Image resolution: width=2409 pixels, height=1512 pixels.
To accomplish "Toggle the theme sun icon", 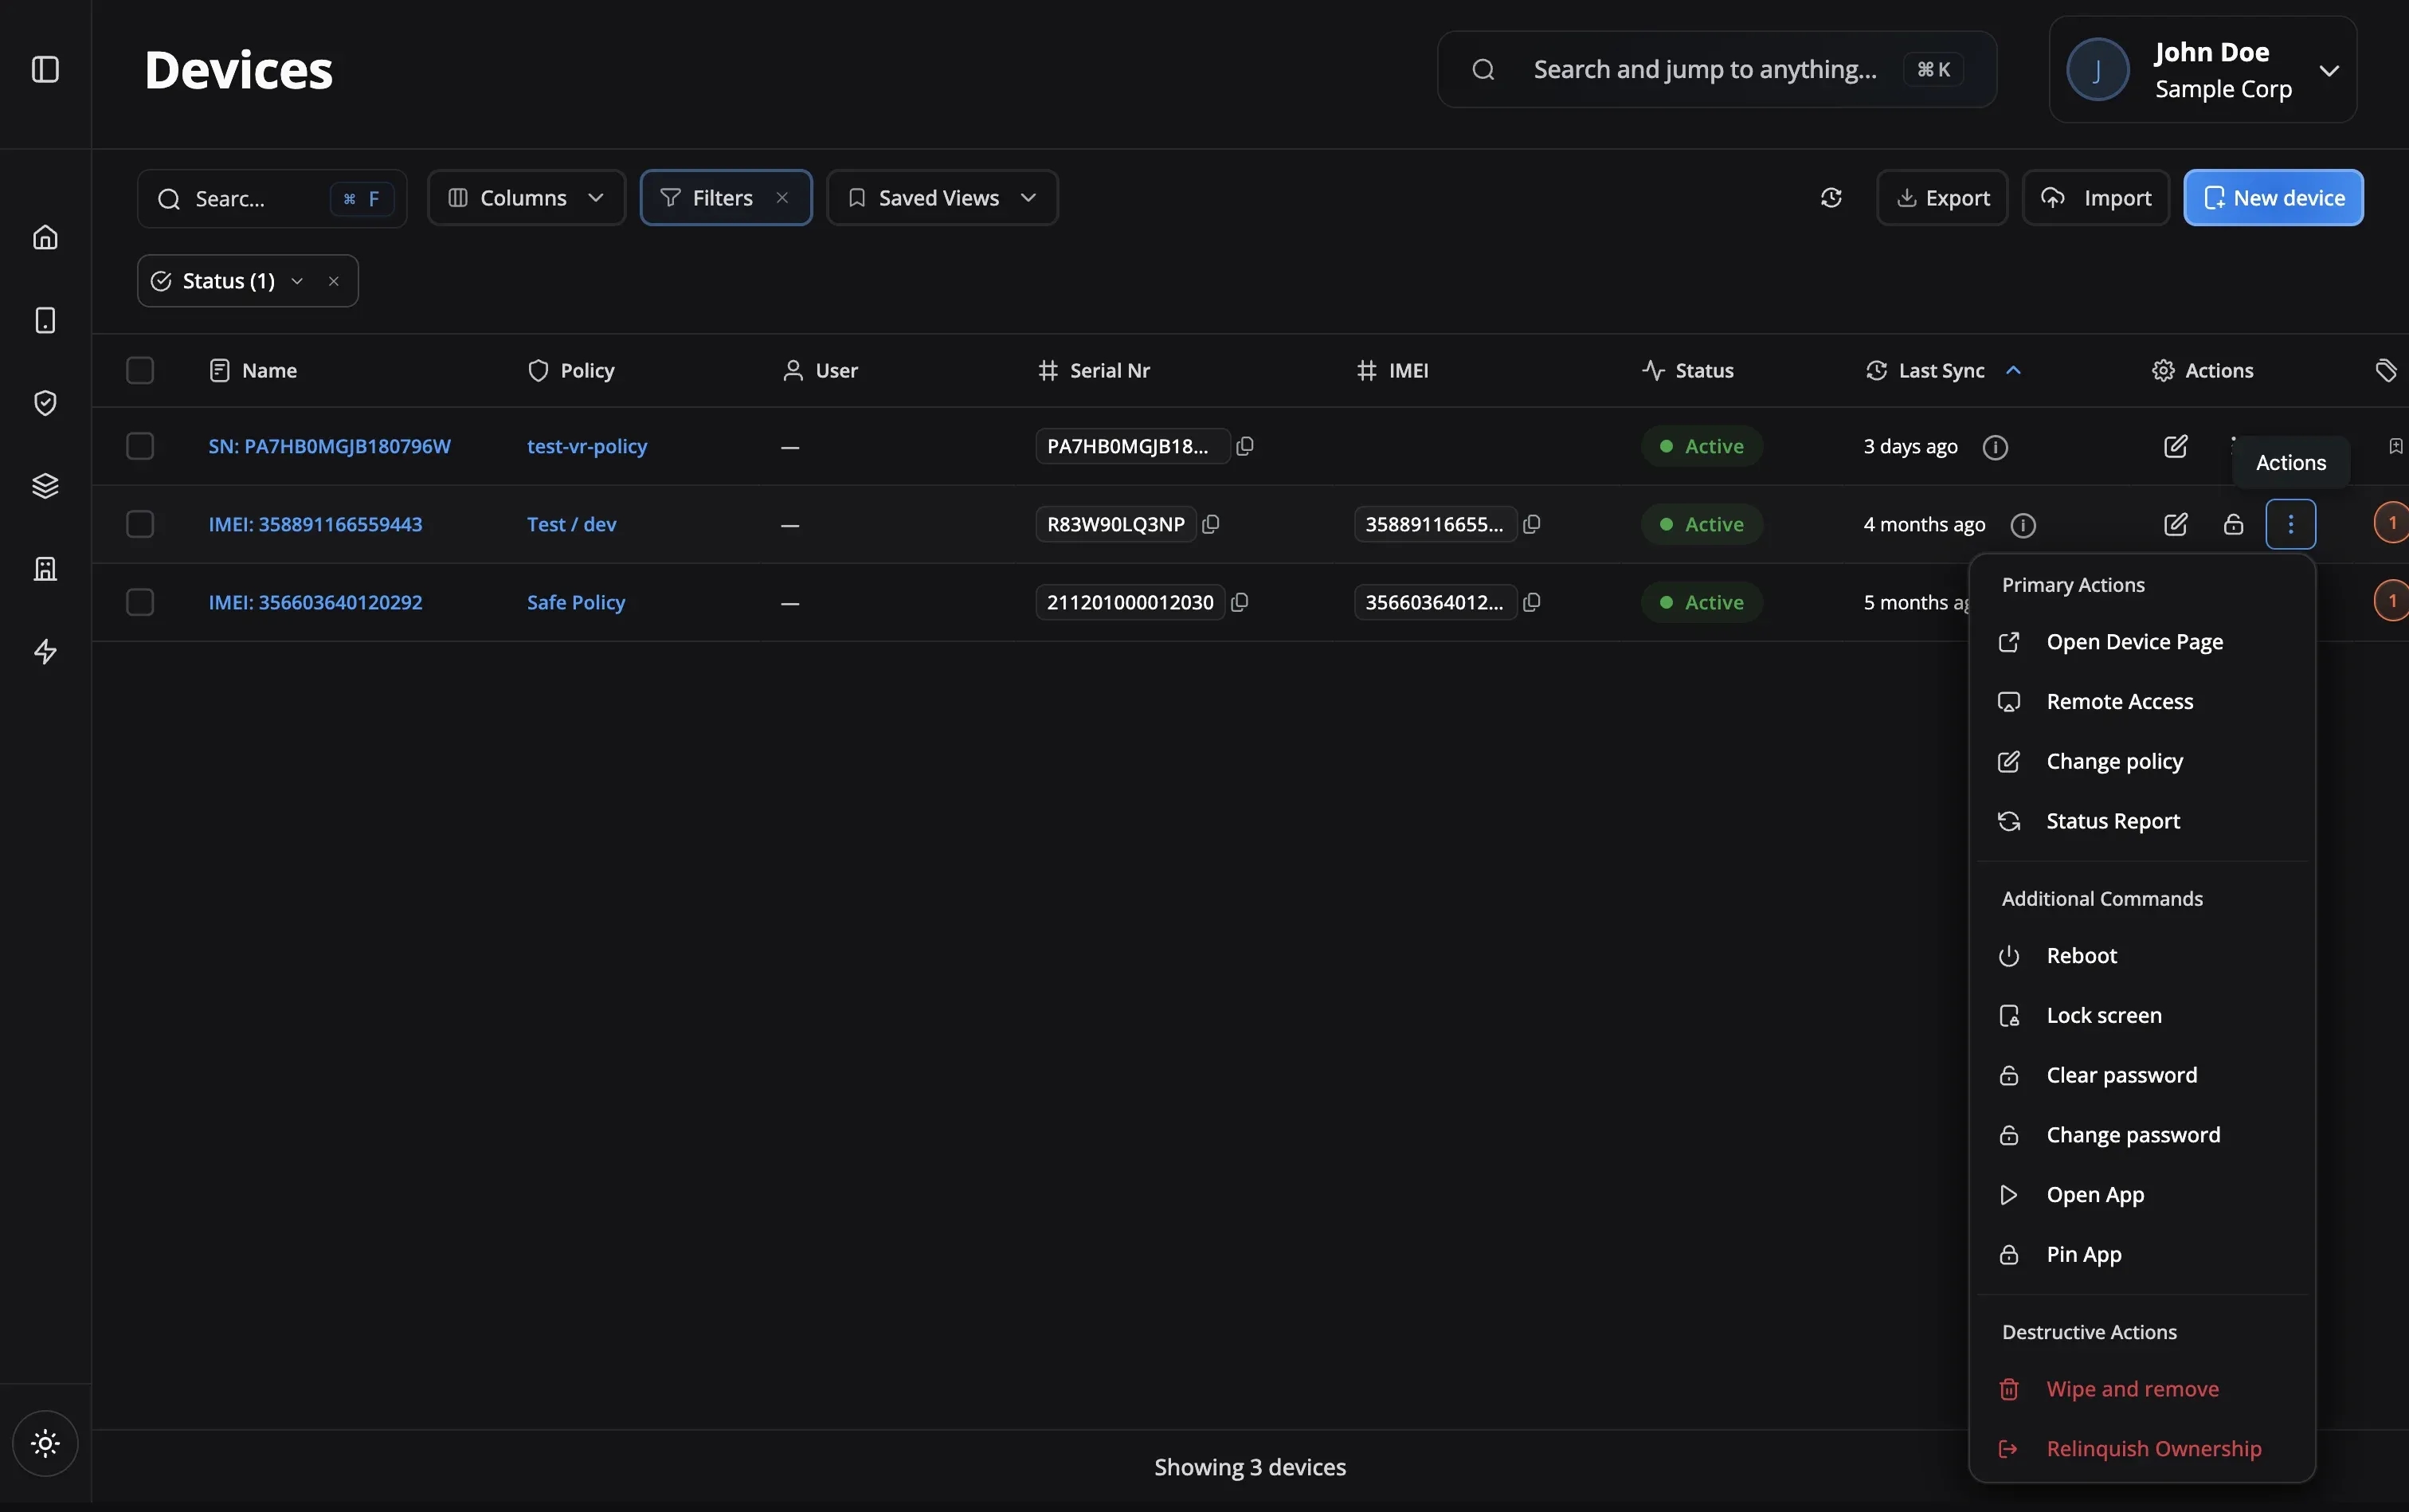I will (x=45, y=1443).
